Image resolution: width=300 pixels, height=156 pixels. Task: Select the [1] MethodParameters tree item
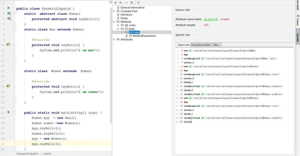(142, 36)
